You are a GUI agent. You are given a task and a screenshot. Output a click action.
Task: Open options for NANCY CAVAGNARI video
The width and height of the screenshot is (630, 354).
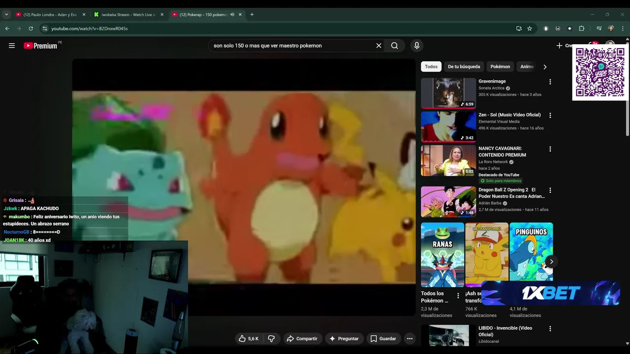click(550, 149)
